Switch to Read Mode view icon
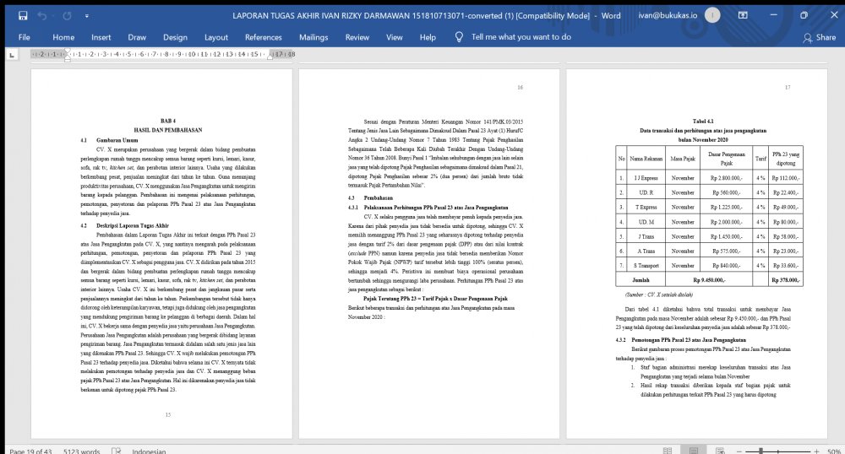 [x=668, y=451]
